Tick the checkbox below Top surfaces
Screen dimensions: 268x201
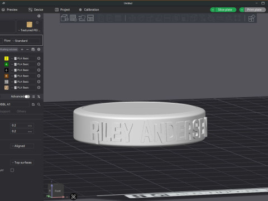pyautogui.click(x=12, y=170)
